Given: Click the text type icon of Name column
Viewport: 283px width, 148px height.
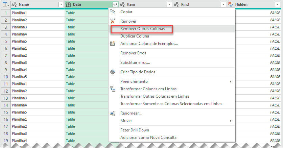Looking at the screenshot, I should click(x=14, y=5).
